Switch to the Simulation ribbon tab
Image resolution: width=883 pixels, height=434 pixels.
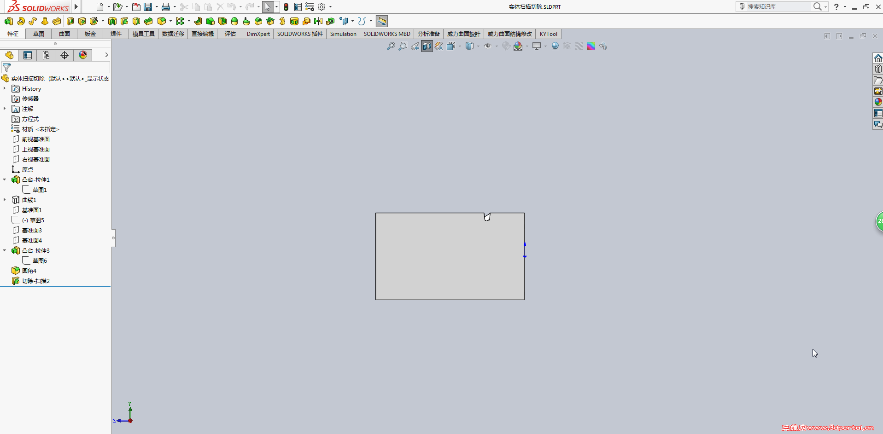(343, 34)
